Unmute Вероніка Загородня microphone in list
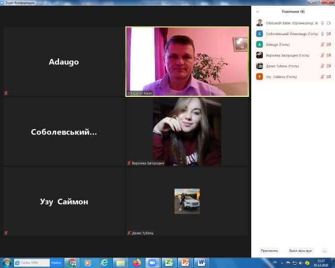This screenshot has height=268, width=335. tap(322, 55)
